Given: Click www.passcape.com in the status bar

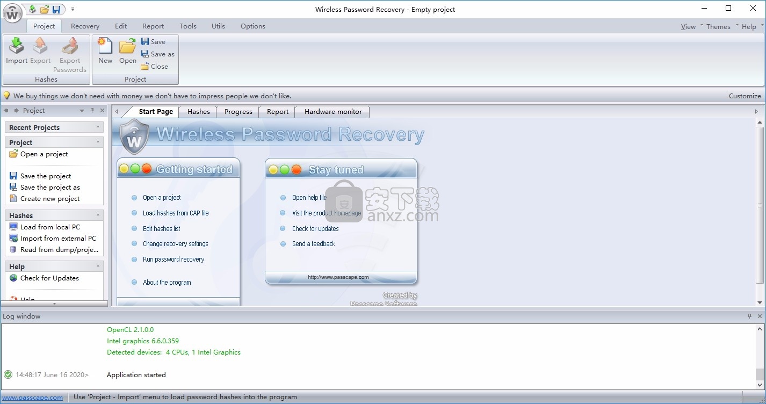Looking at the screenshot, I should (x=33, y=397).
